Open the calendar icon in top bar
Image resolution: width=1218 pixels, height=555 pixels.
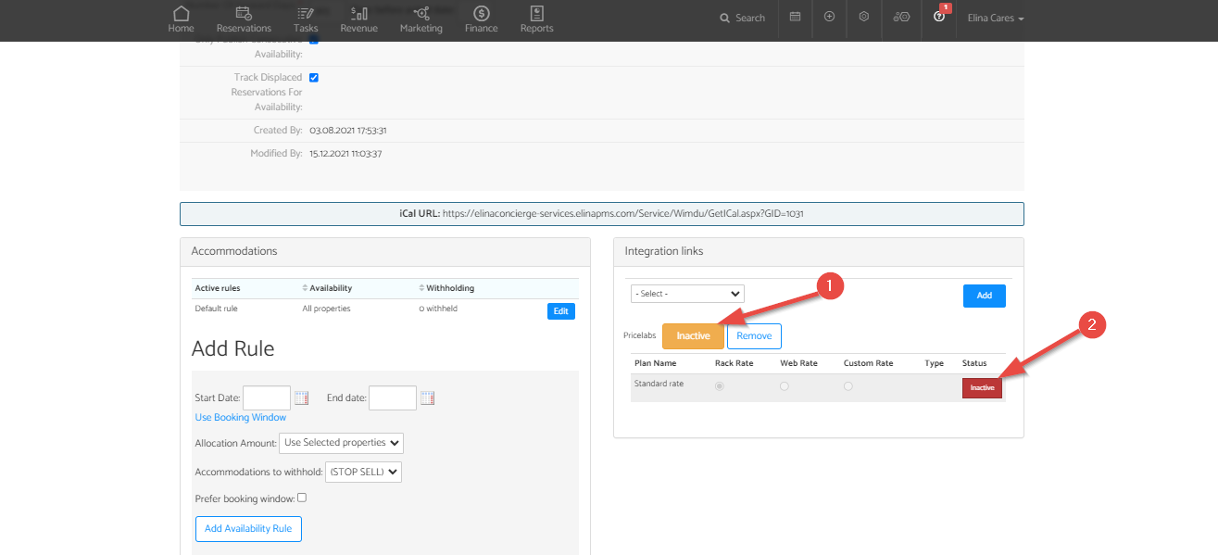point(795,17)
